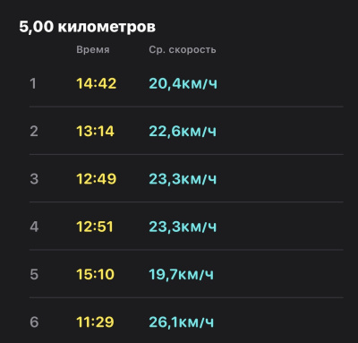Select split row number 2
This screenshot has height=343, width=358.
coord(186,131)
